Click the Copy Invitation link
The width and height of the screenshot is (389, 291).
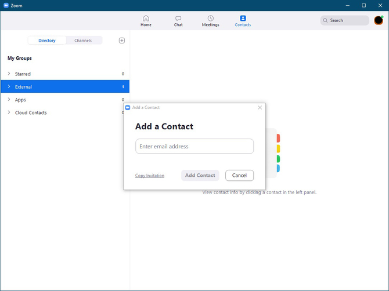click(150, 176)
